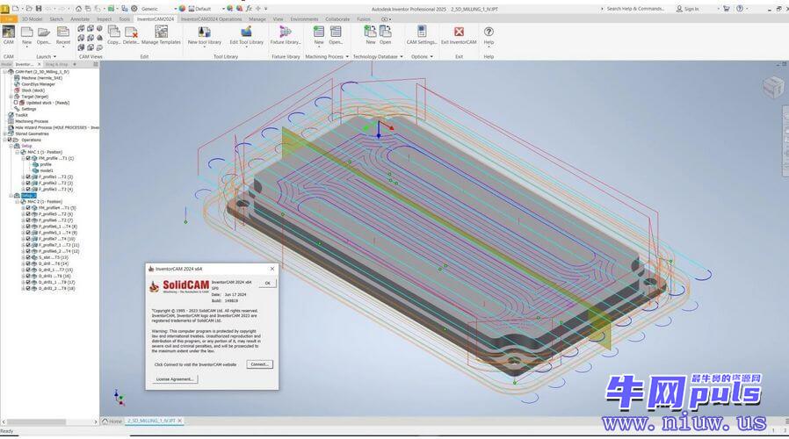Switch to the Annotate ribbon tab
The image size is (789, 439).
[79, 19]
